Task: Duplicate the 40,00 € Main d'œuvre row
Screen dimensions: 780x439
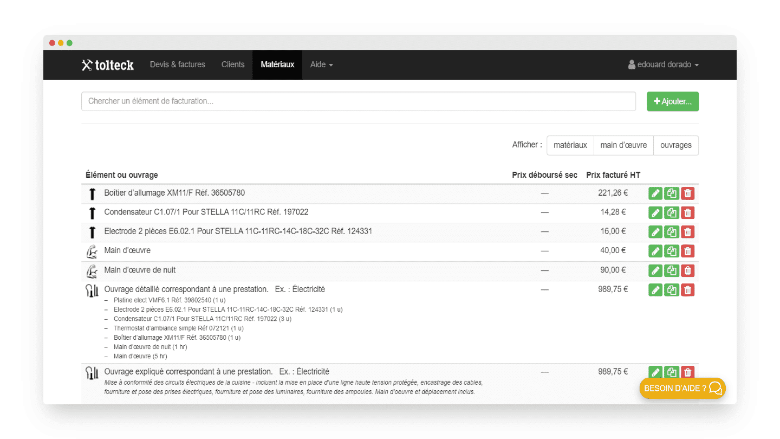Action: point(672,251)
